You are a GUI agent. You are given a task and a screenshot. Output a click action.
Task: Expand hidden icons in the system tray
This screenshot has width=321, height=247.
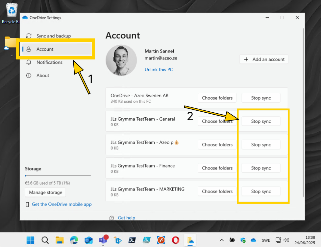pos(222,240)
